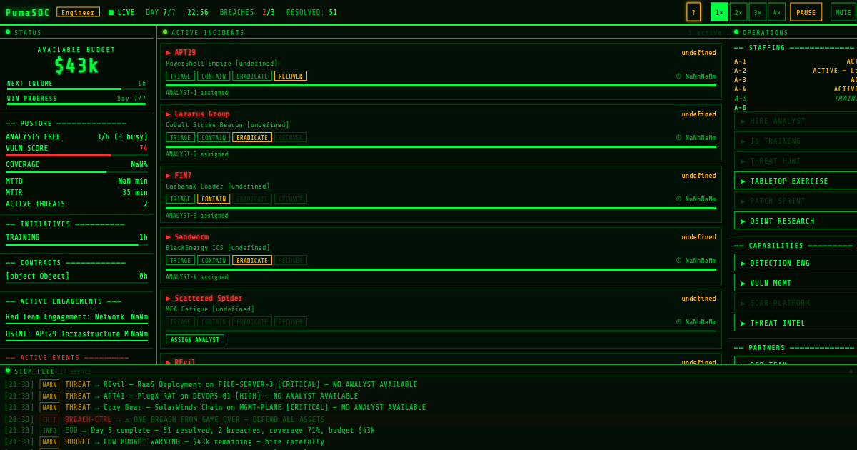The height and width of the screenshot is (450, 857).
Task: Click TRIAGE stage on Lazarus Group incident
Action: click(x=180, y=137)
